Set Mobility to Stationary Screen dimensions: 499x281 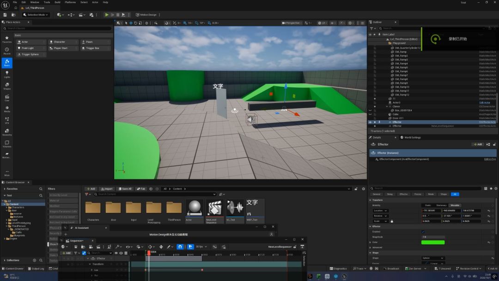pos(441,205)
